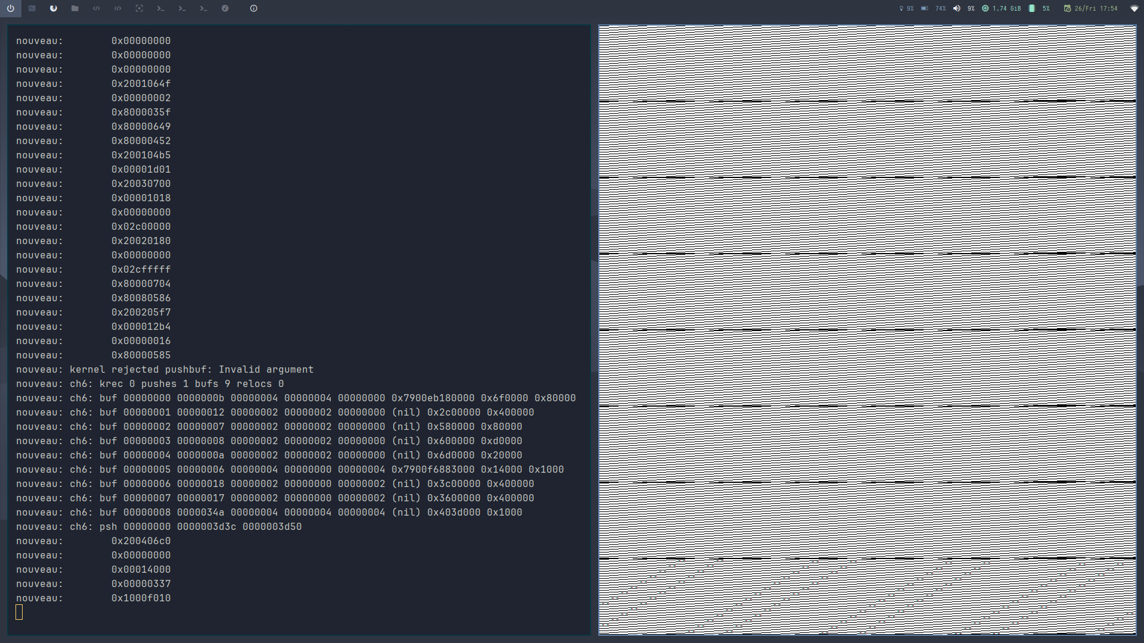Image resolution: width=1144 pixels, height=643 pixels.
Task: Launch the rightmost terminal prompt icon
Action: tap(203, 8)
